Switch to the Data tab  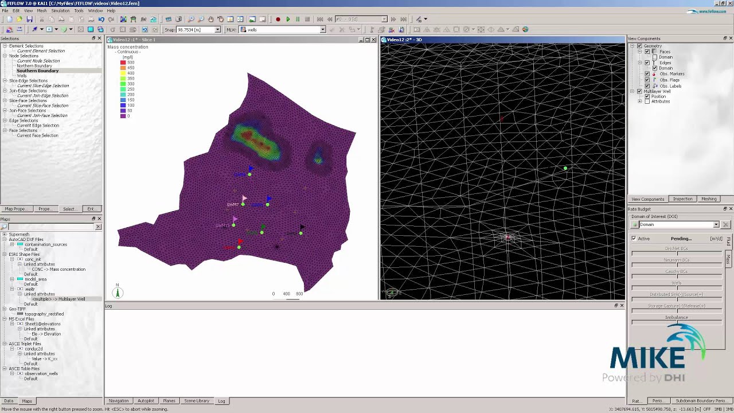pos(9,401)
